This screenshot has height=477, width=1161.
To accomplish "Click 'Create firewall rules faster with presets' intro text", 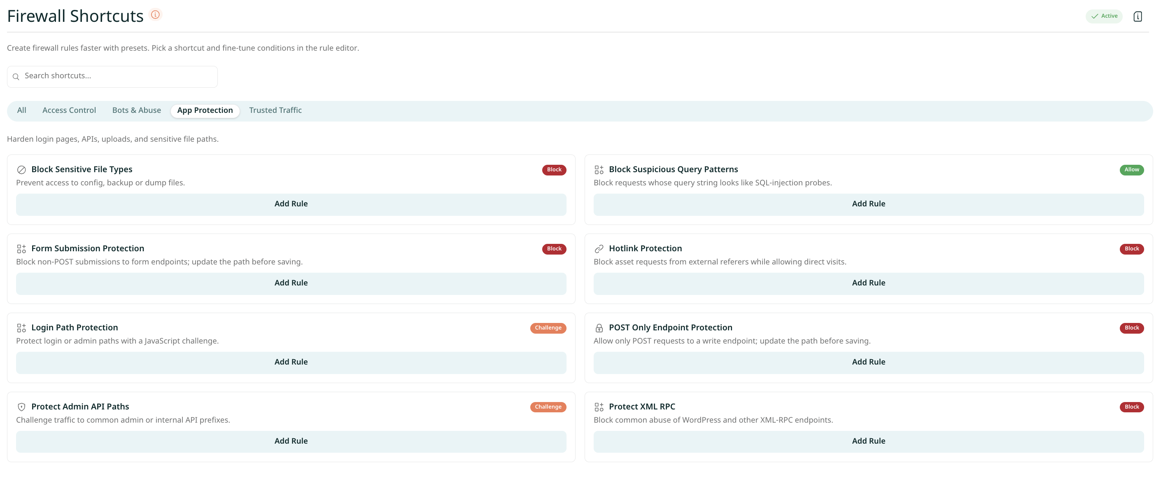I will tap(183, 48).
